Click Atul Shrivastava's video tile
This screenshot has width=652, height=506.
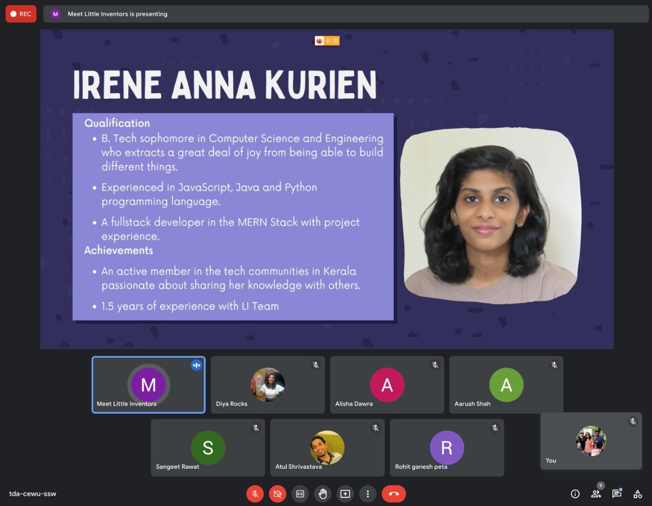pos(327,447)
